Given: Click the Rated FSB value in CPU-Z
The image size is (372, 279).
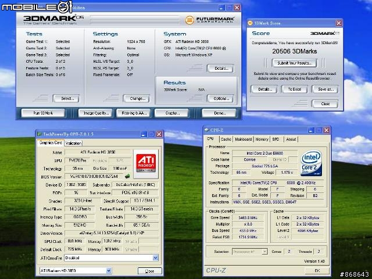Looking at the screenshot, I should coord(248,237).
